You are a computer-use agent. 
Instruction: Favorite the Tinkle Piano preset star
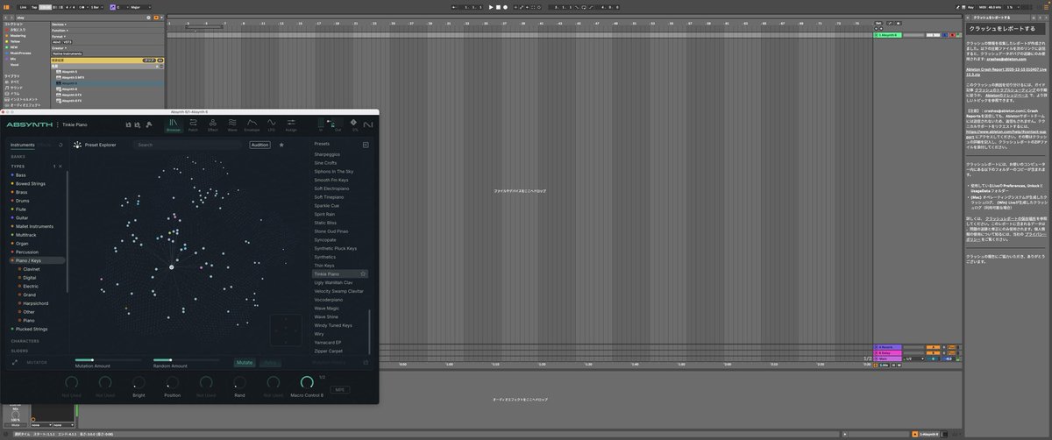point(363,274)
